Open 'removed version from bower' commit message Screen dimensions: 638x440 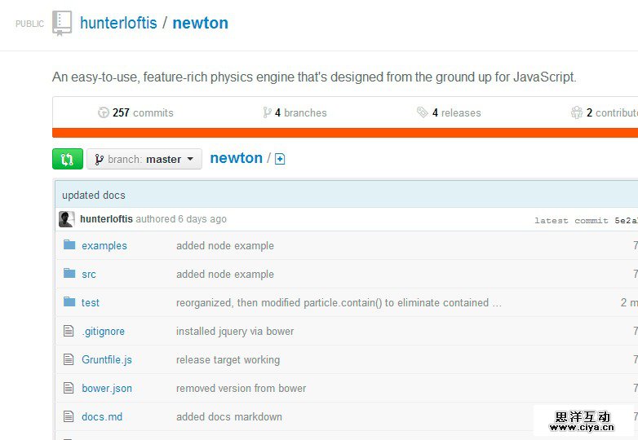(x=241, y=389)
